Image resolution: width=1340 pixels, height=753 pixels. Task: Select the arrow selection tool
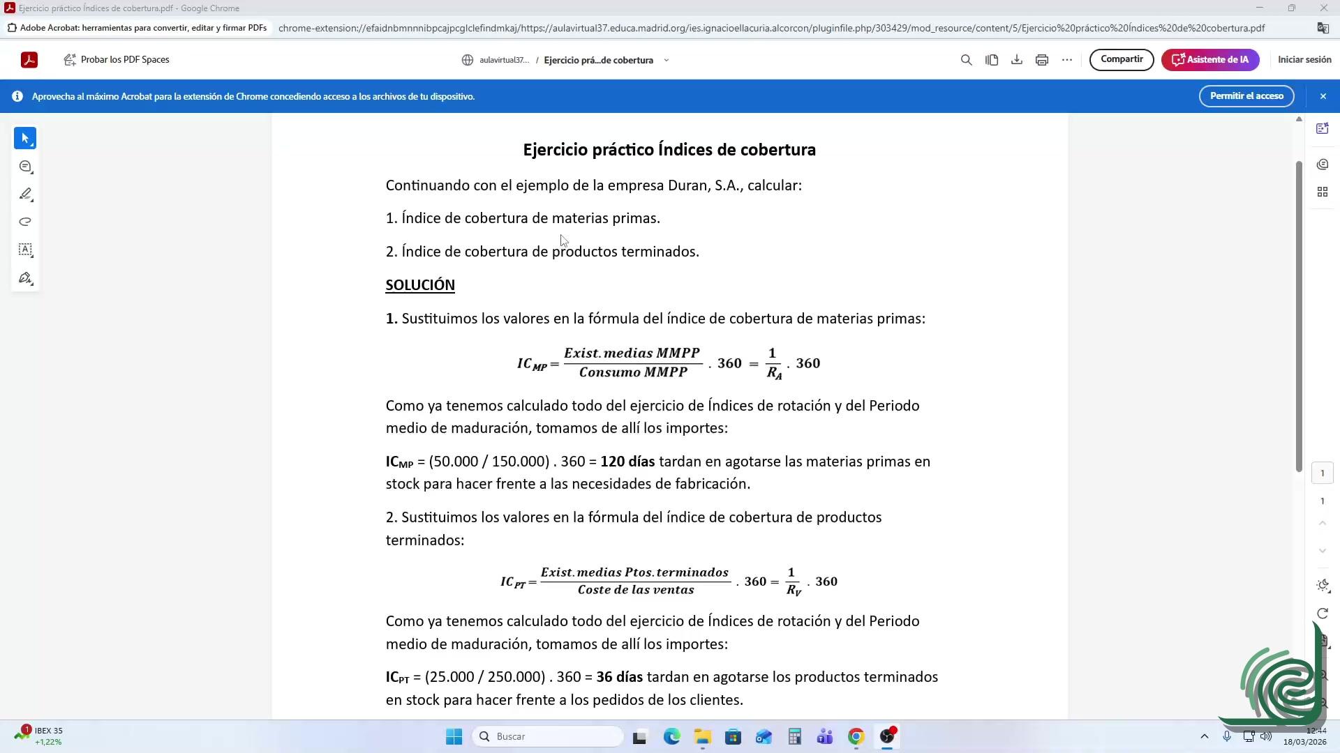tap(25, 138)
